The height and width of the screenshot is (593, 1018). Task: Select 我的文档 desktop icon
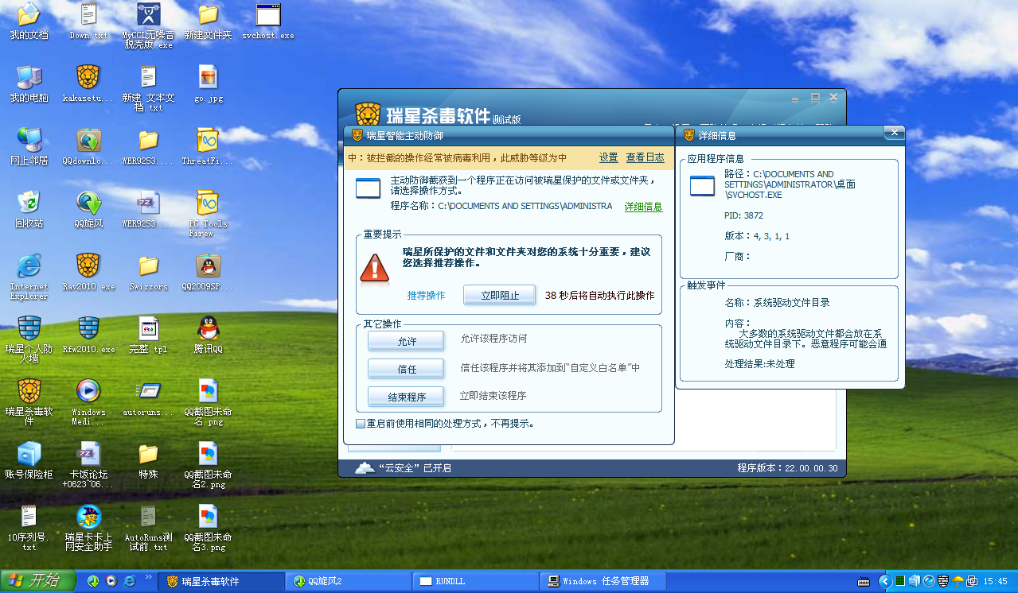pyautogui.click(x=29, y=22)
